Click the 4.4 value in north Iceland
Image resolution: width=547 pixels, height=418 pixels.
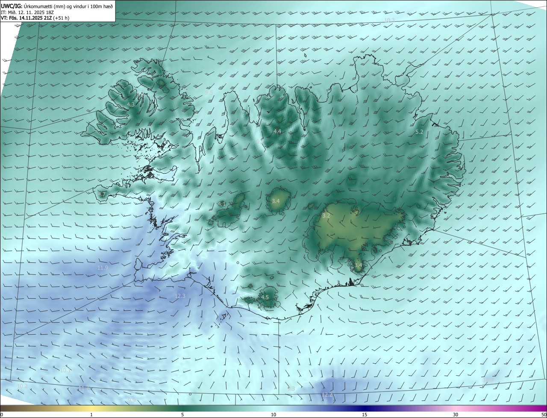277,131
